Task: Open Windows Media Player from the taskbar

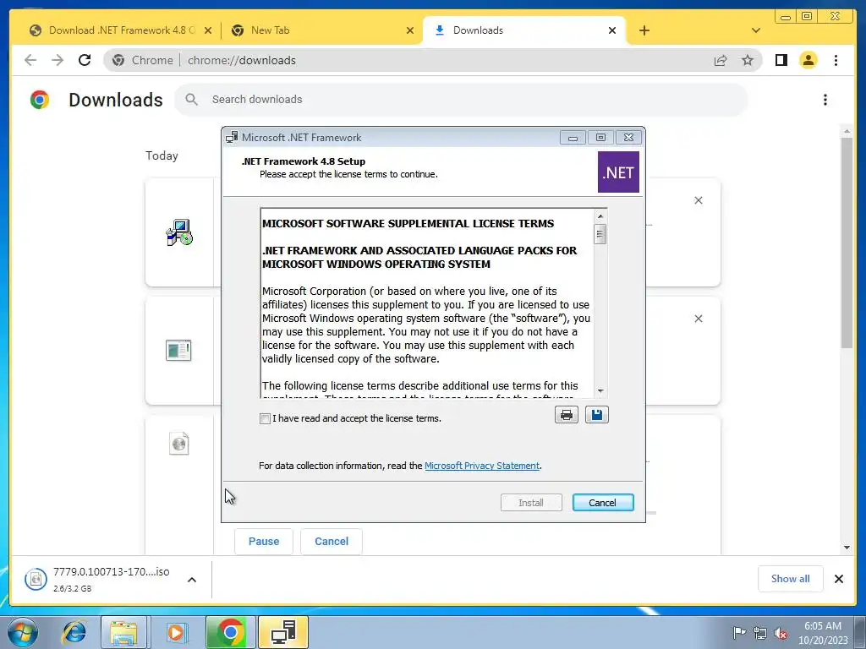Action: [176, 632]
